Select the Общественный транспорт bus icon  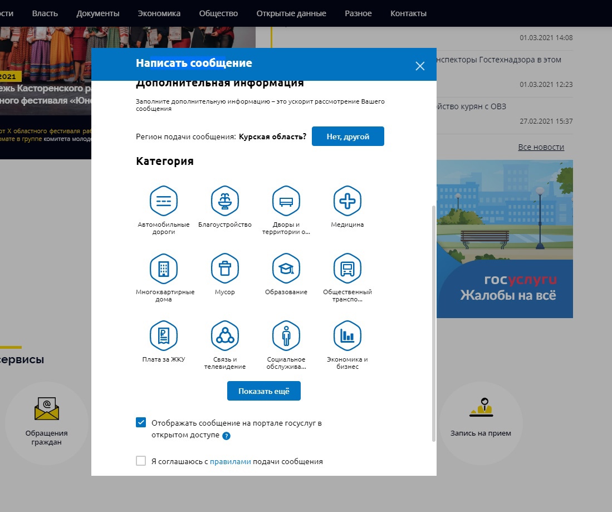click(347, 269)
